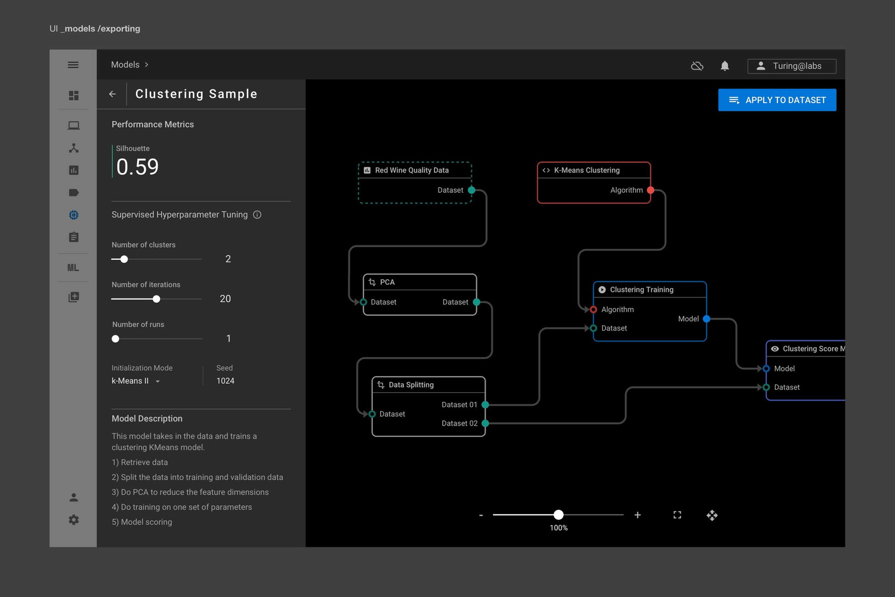
Task: Click the Model Description heading
Action: pos(147,418)
